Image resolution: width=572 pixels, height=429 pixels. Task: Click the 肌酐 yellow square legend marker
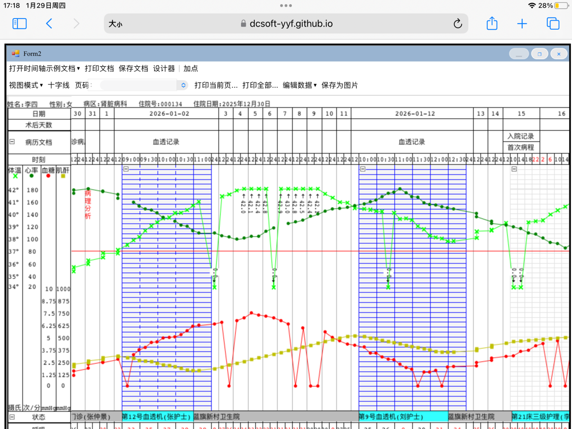pos(63,176)
